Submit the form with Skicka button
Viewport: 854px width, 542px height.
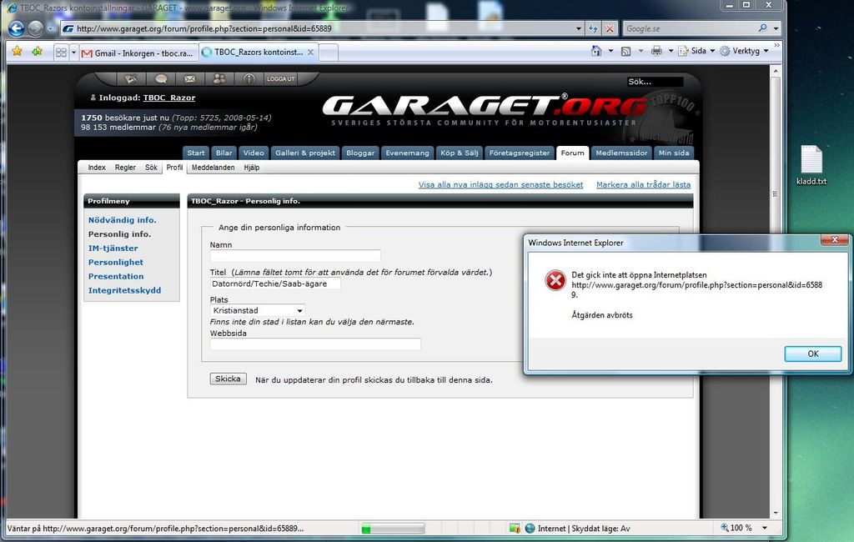pyautogui.click(x=229, y=379)
